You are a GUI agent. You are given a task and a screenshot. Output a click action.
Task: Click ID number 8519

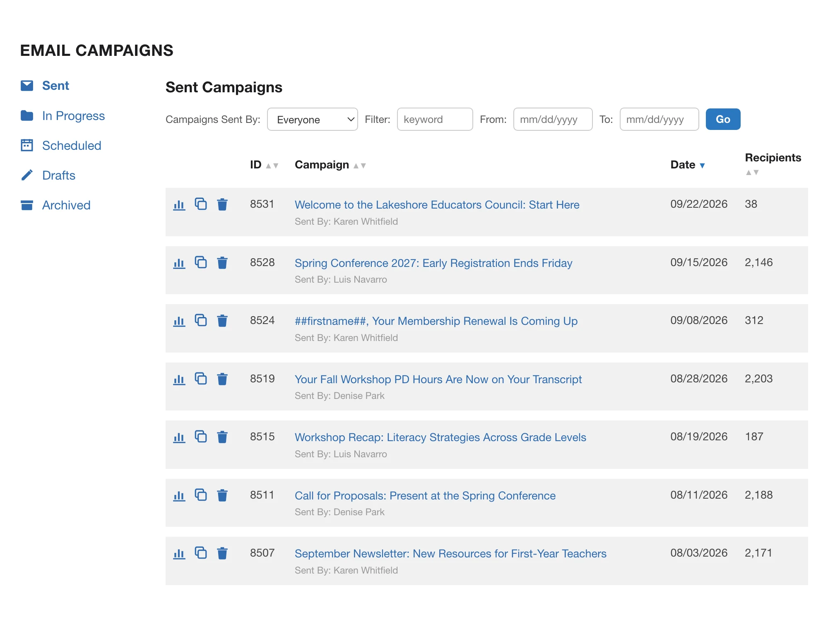[262, 379]
